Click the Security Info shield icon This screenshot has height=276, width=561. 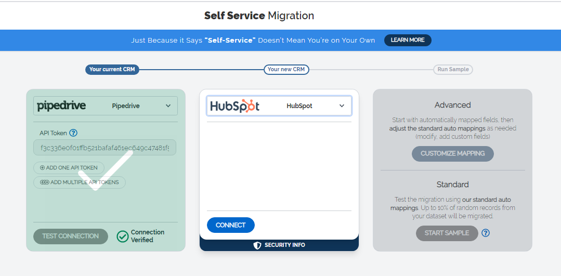pos(257,245)
